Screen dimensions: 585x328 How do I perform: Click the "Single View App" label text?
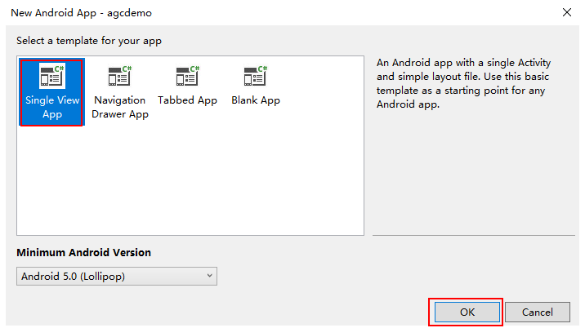[51, 108]
